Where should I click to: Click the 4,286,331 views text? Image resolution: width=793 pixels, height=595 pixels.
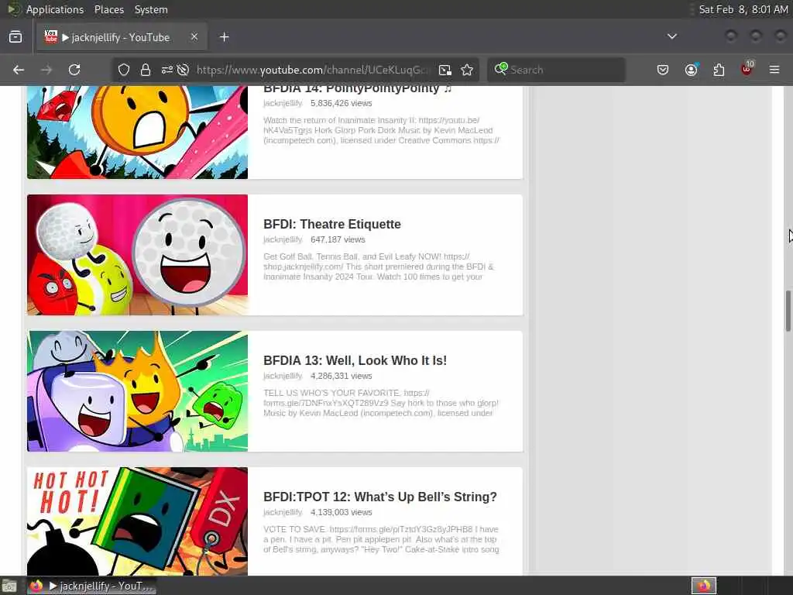click(341, 376)
